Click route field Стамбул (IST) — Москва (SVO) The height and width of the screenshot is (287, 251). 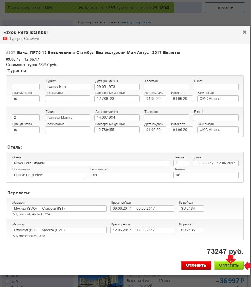click(59, 230)
